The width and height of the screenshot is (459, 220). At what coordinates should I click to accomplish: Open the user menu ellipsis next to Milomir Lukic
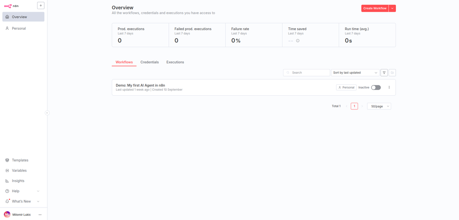pyautogui.click(x=40, y=214)
